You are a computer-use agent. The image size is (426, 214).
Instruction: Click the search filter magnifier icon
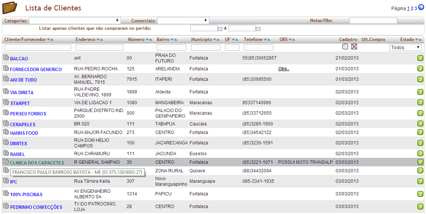pyautogui.click(x=345, y=47)
